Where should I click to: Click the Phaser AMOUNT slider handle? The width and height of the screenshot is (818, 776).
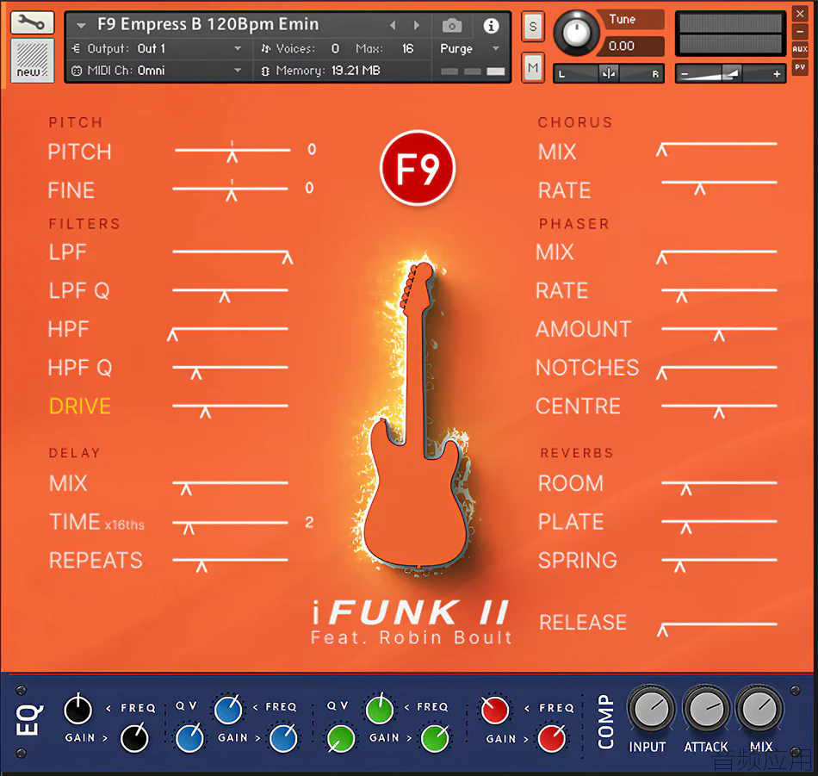[x=719, y=334]
